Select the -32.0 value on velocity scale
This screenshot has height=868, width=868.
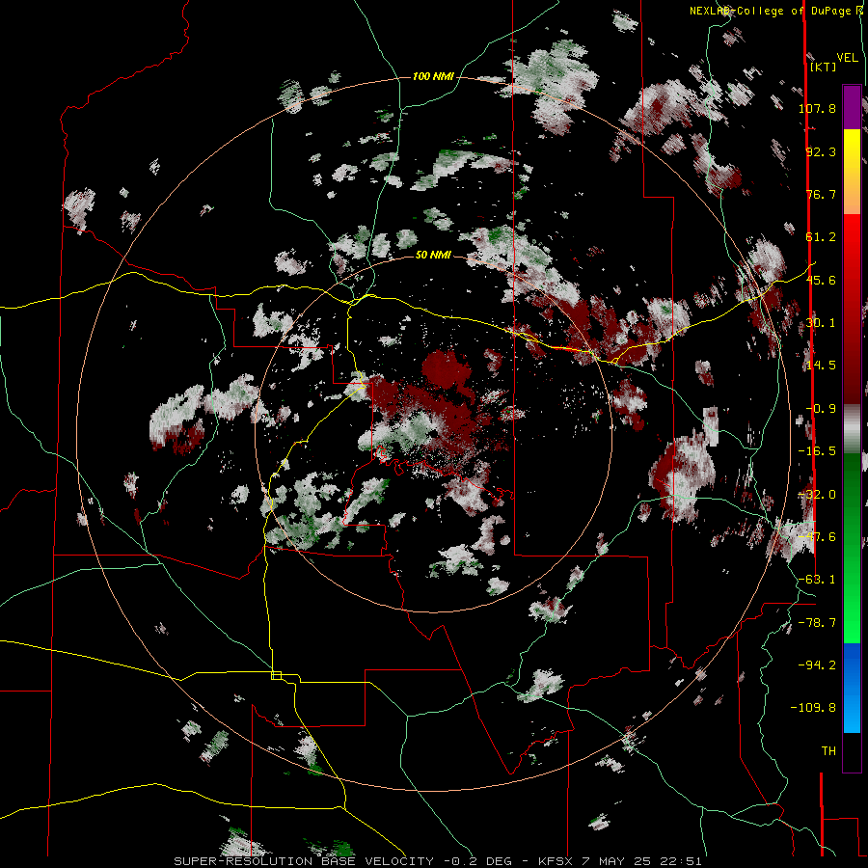point(817,495)
